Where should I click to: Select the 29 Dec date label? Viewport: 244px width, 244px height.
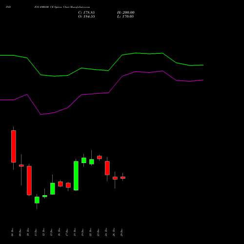tap(122, 232)
